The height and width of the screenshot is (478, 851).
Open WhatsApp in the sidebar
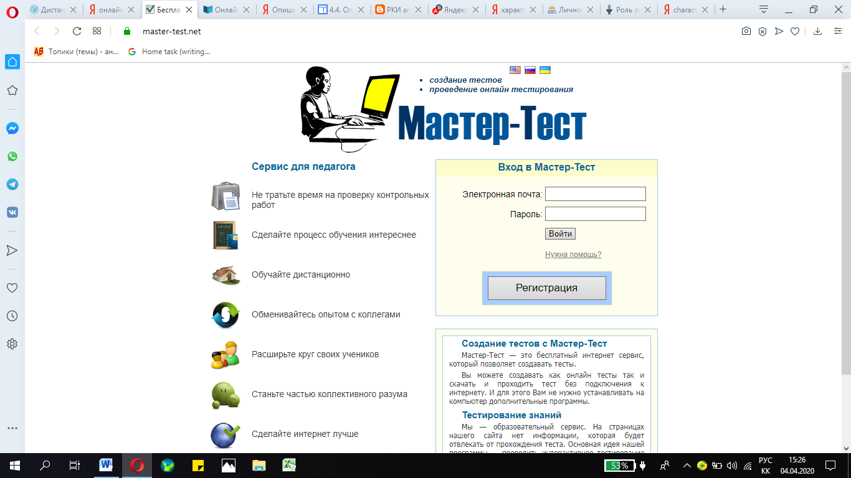pos(12,156)
